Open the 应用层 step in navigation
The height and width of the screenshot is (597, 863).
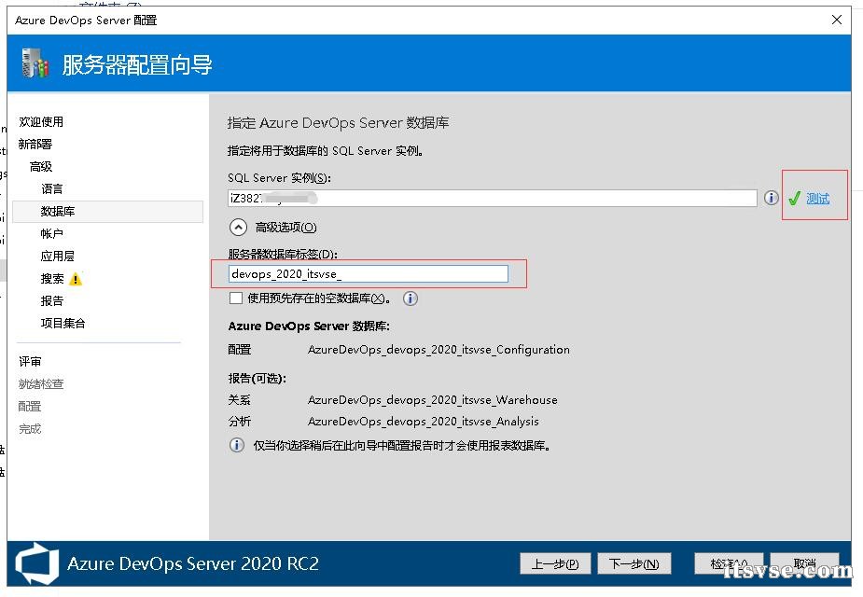point(58,257)
